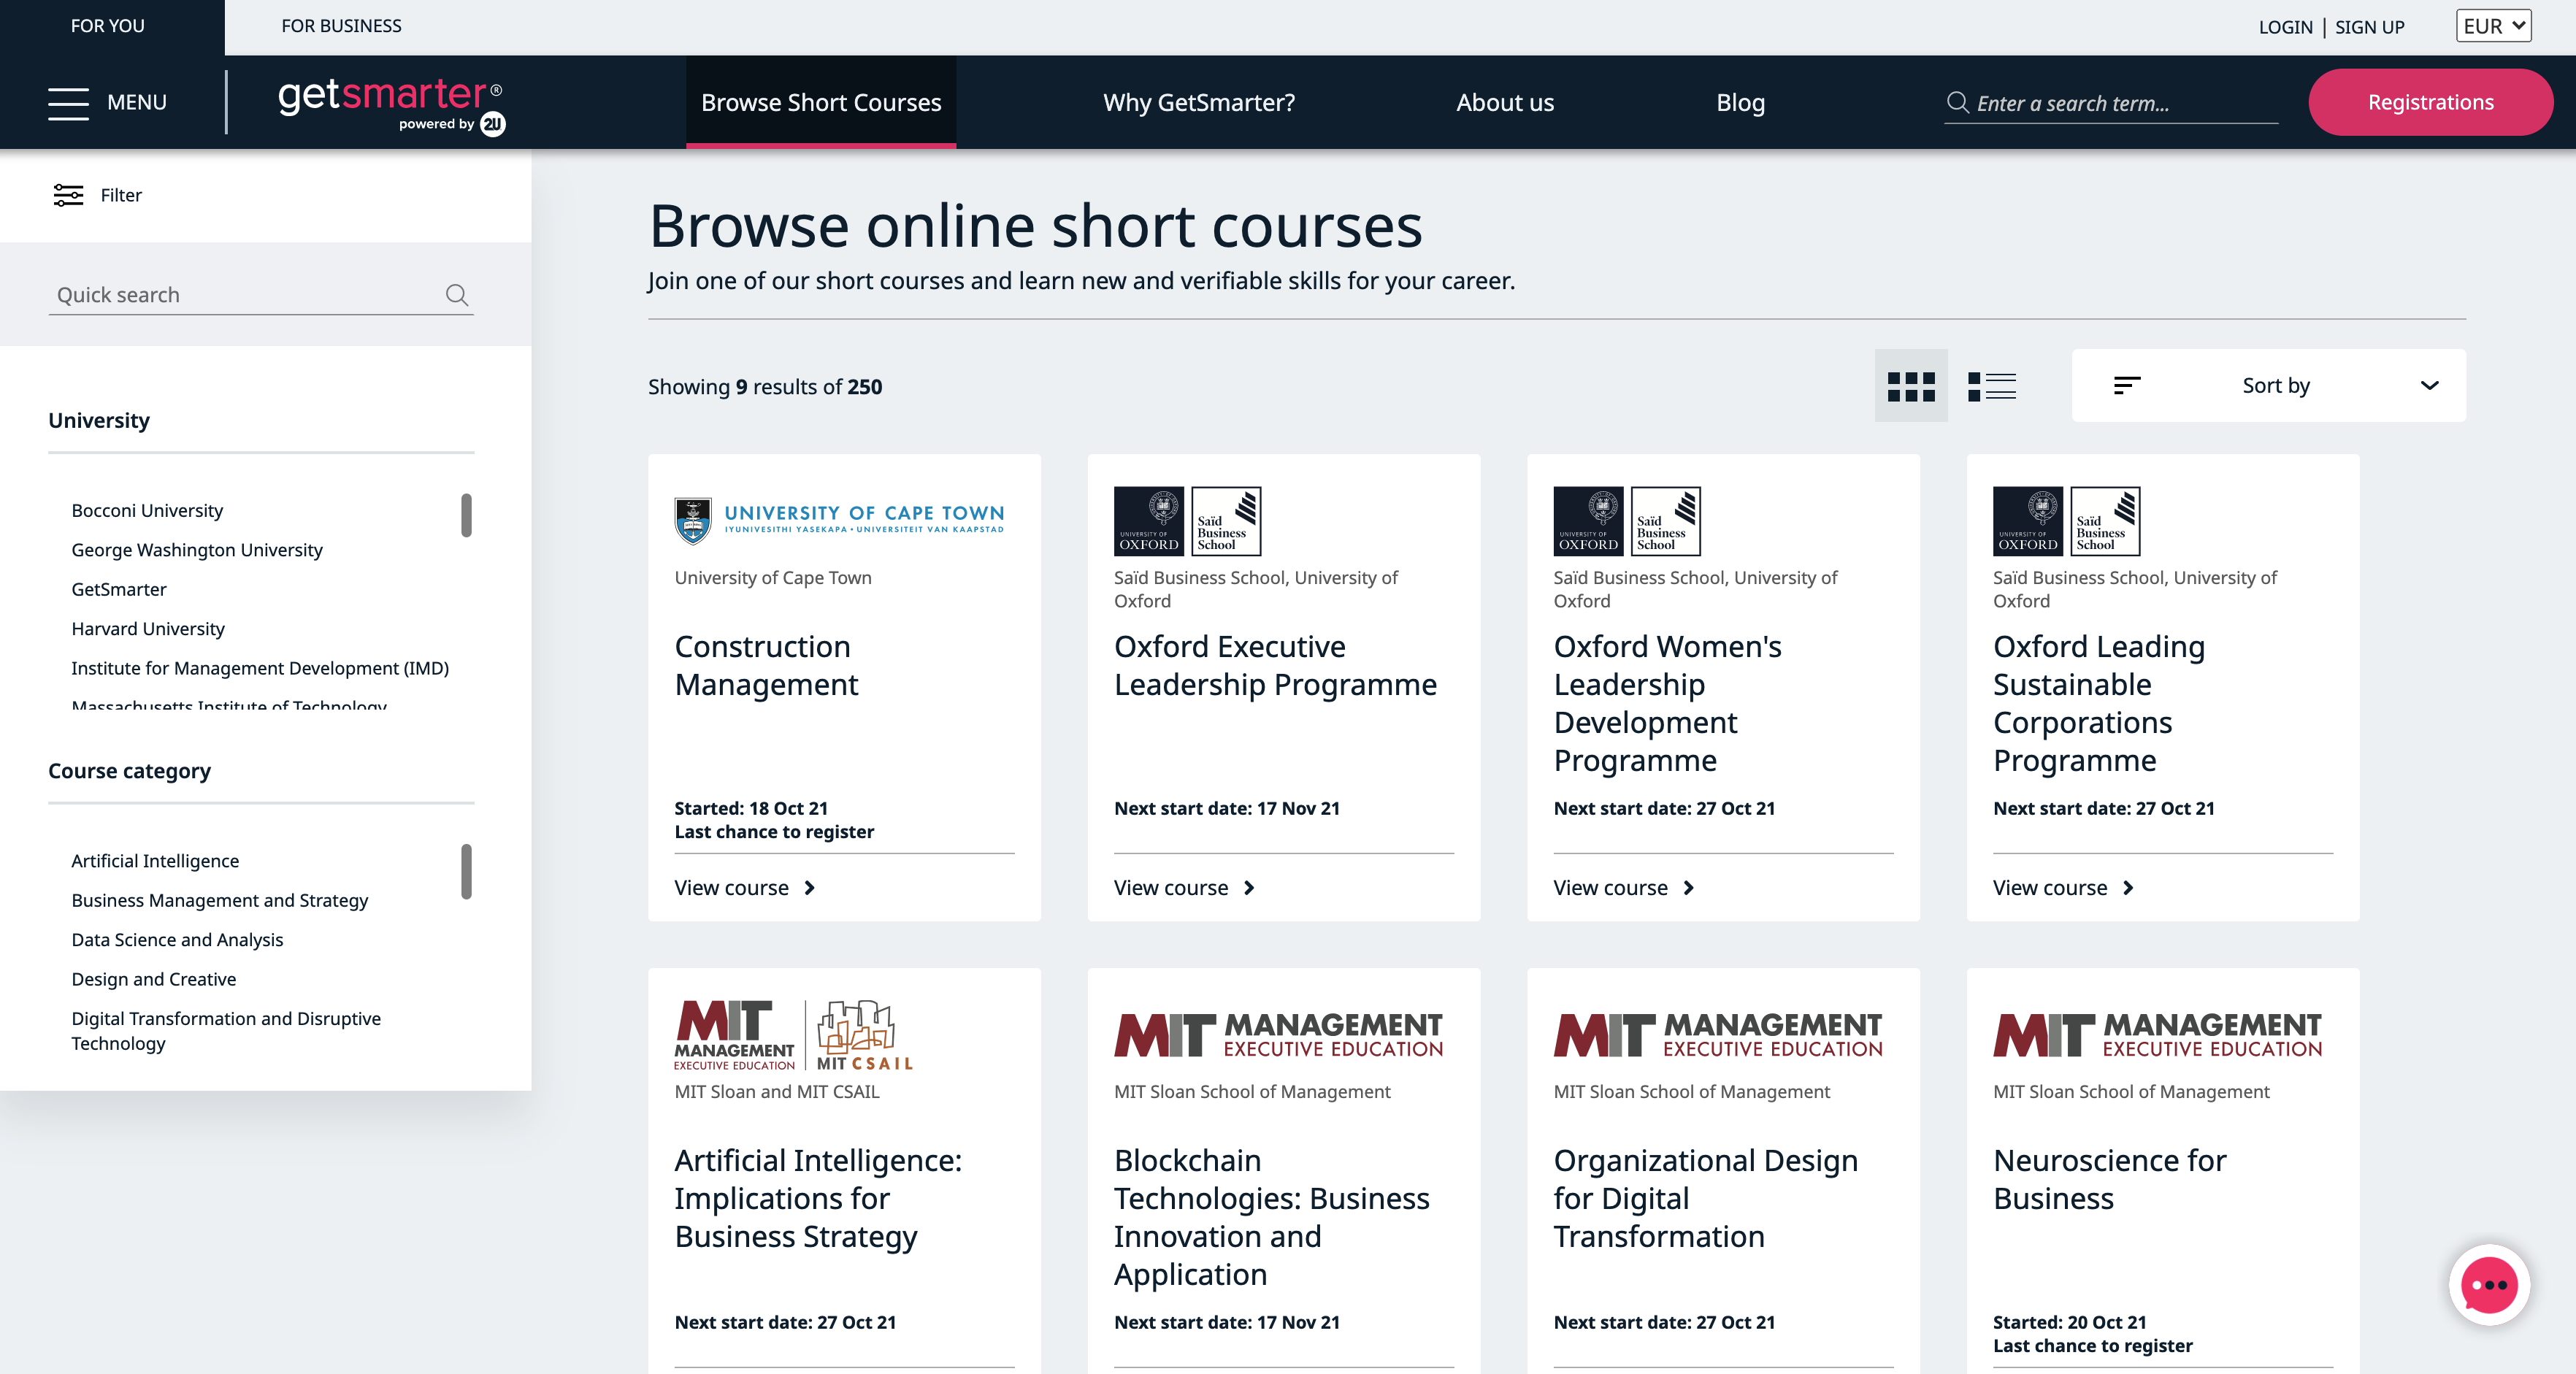Open Oxford Executive Leadership Programme title
2576x1374 pixels.
[x=1275, y=666]
